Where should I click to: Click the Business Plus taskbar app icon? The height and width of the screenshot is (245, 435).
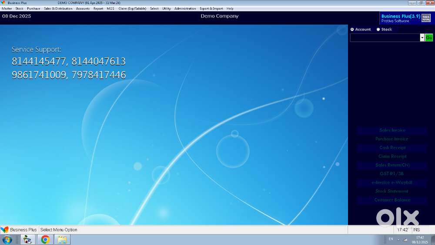click(x=28, y=239)
